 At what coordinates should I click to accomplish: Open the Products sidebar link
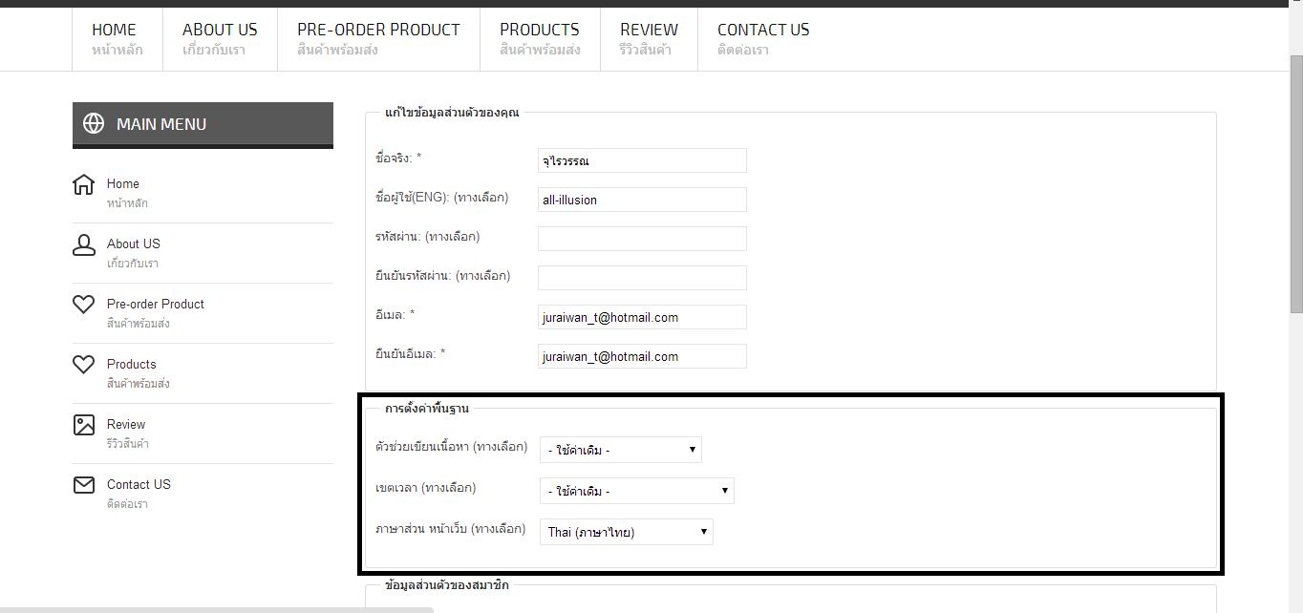tap(132, 364)
